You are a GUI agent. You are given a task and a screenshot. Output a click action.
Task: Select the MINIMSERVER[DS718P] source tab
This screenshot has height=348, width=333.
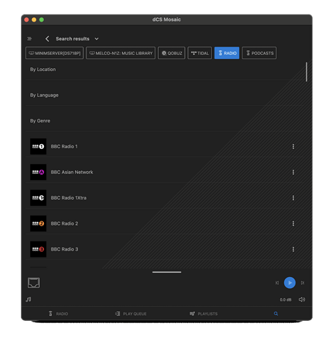(x=54, y=53)
